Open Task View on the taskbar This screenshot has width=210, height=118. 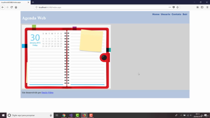click(x=57, y=115)
